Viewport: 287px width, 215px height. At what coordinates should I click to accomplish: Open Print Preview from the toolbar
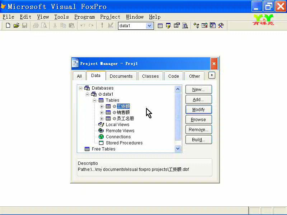pyautogui.click(x=44, y=25)
